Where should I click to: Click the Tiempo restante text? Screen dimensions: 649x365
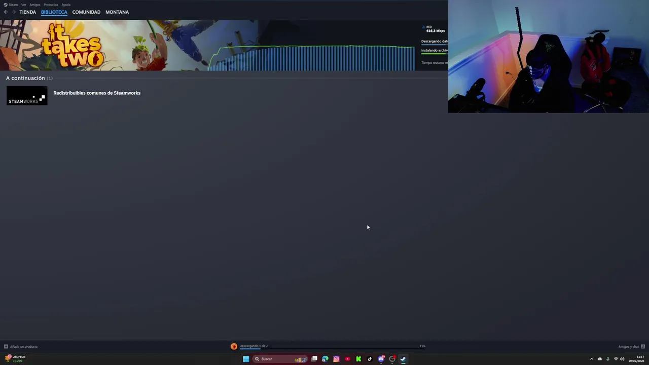435,63
